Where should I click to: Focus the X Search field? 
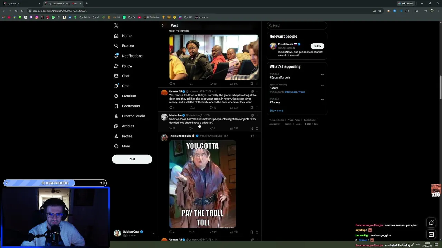297,25
